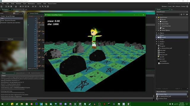Select Favourites in Quick Access
This screenshot has height=106, width=190.
pyautogui.click(x=164, y=21)
